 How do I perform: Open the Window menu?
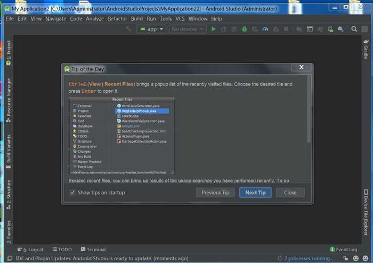click(198, 19)
